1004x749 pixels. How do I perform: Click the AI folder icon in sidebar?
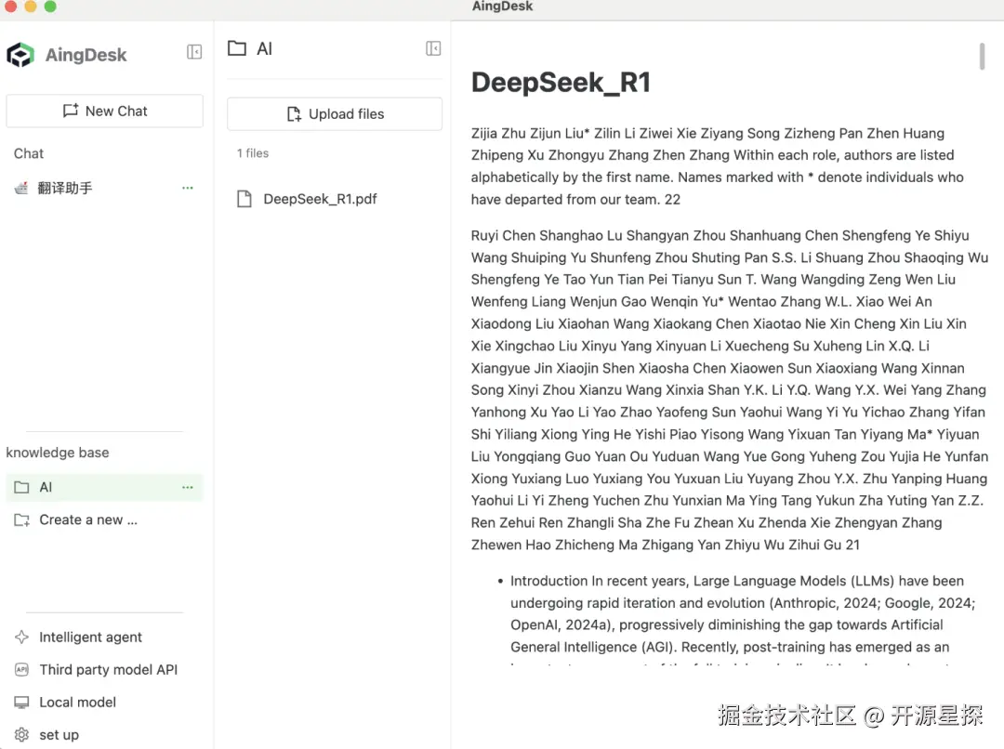click(21, 487)
